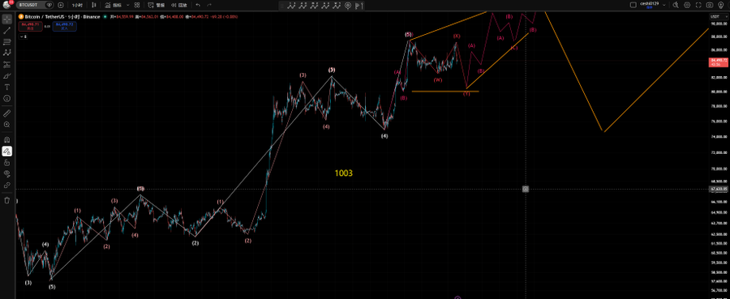
Task: Open the candlestick chart style selector
Action: click(94, 5)
